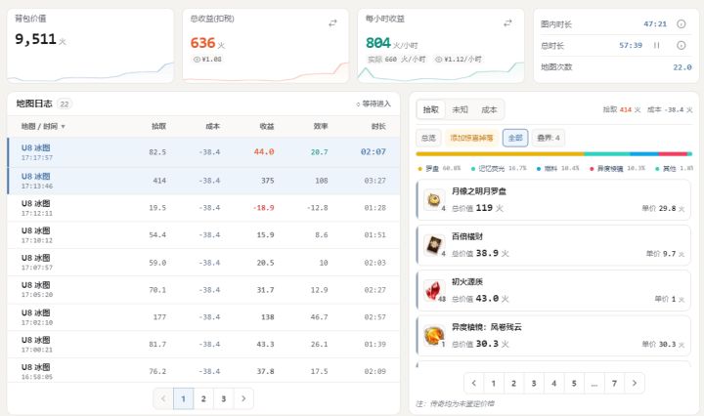Click 罗盘 legend entry
704x416 pixels.
pyautogui.click(x=440, y=169)
